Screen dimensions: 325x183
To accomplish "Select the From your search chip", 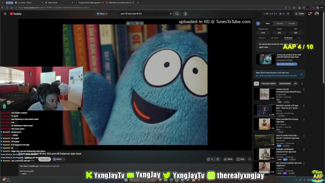I will 268,84.
